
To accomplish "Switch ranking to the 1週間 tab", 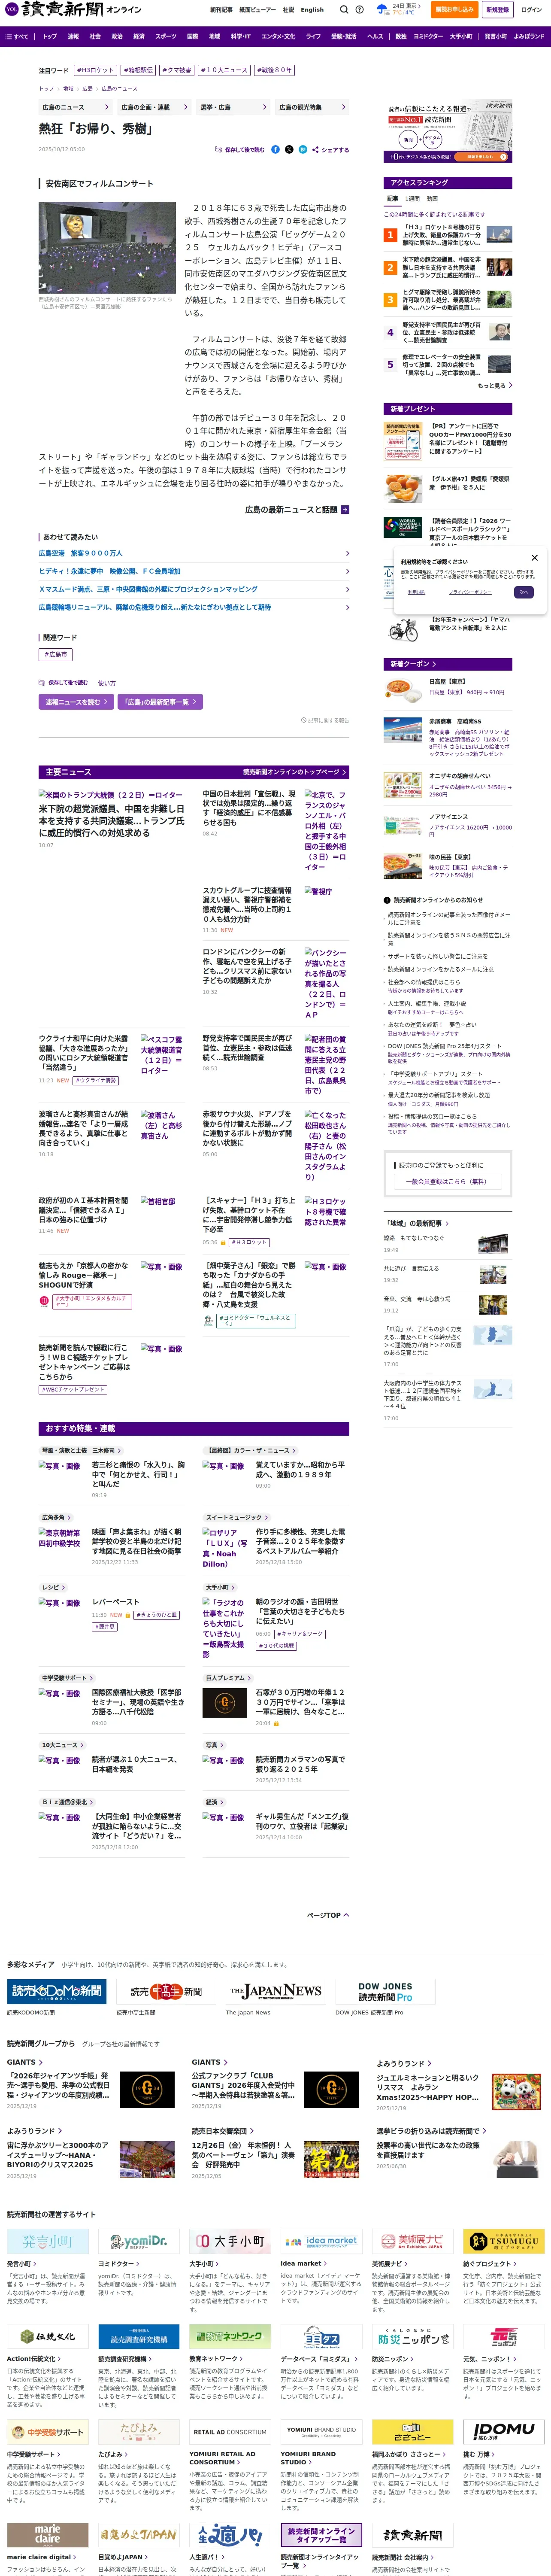I will point(412,199).
